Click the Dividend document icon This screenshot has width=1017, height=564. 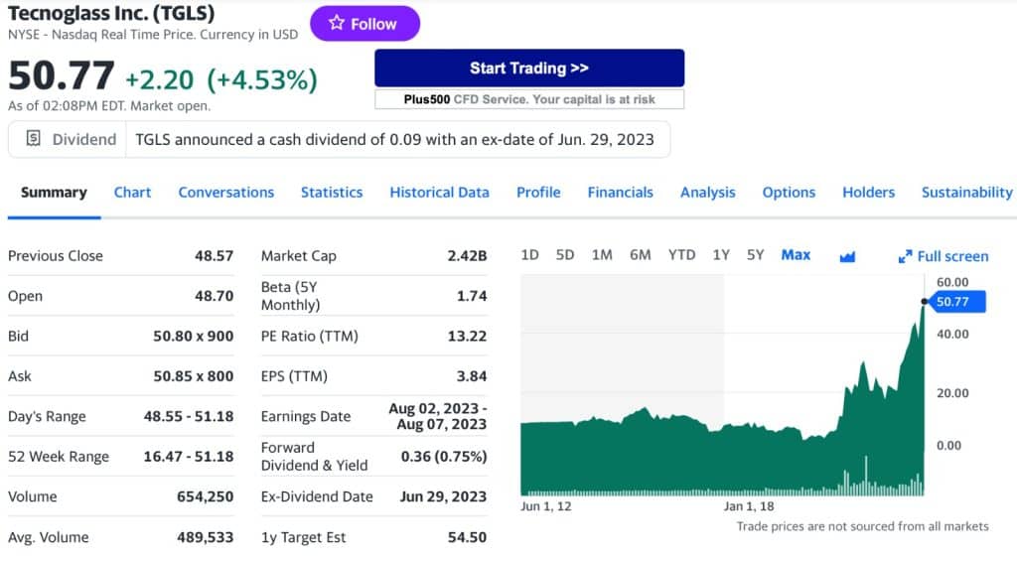tap(33, 139)
